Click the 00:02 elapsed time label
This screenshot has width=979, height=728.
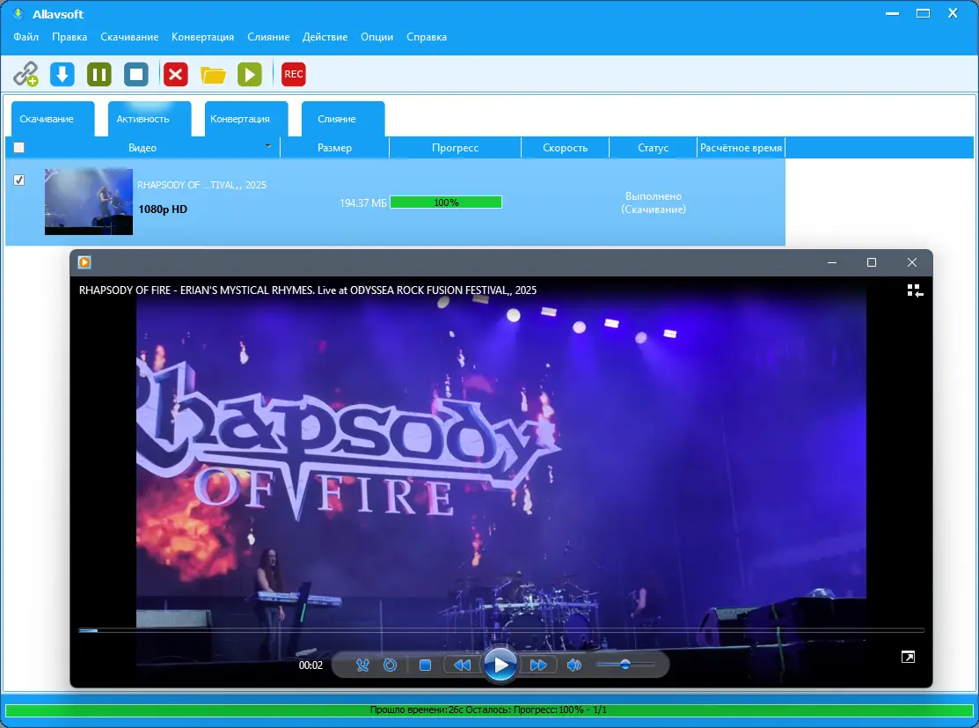pos(311,665)
